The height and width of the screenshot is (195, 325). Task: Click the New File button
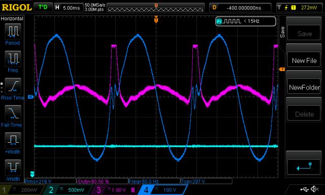[x=304, y=60]
